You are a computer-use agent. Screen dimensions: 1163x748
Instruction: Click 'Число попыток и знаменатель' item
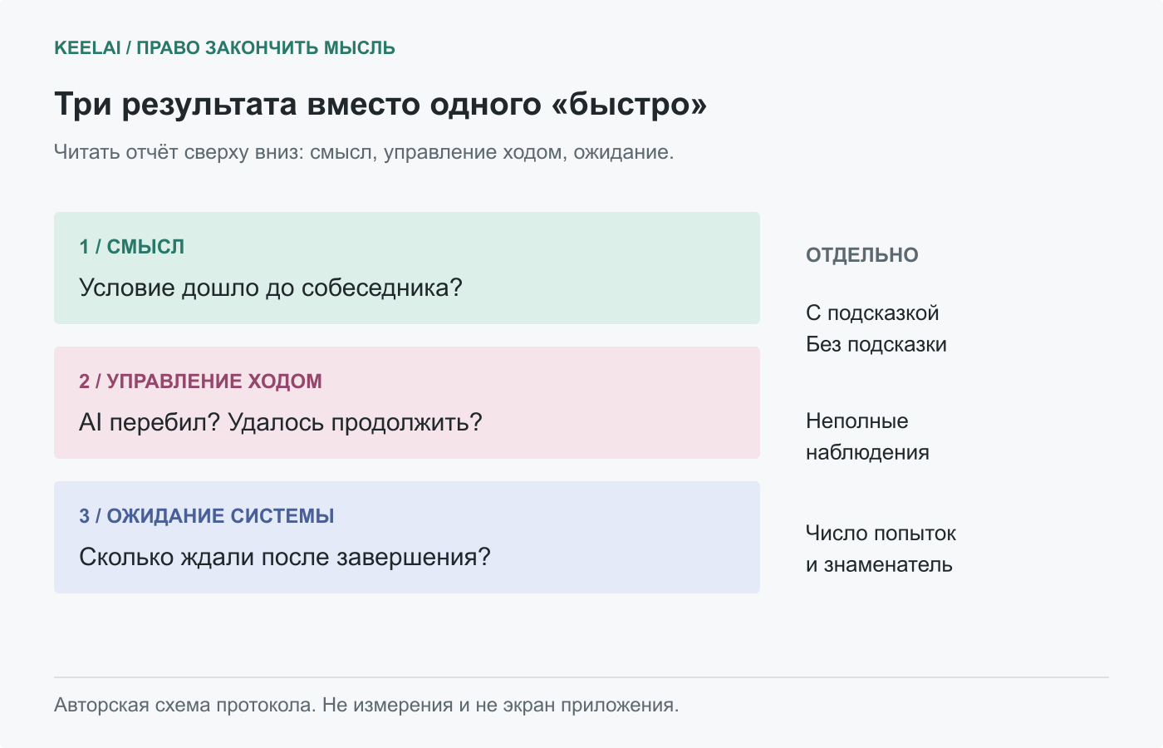click(881, 549)
